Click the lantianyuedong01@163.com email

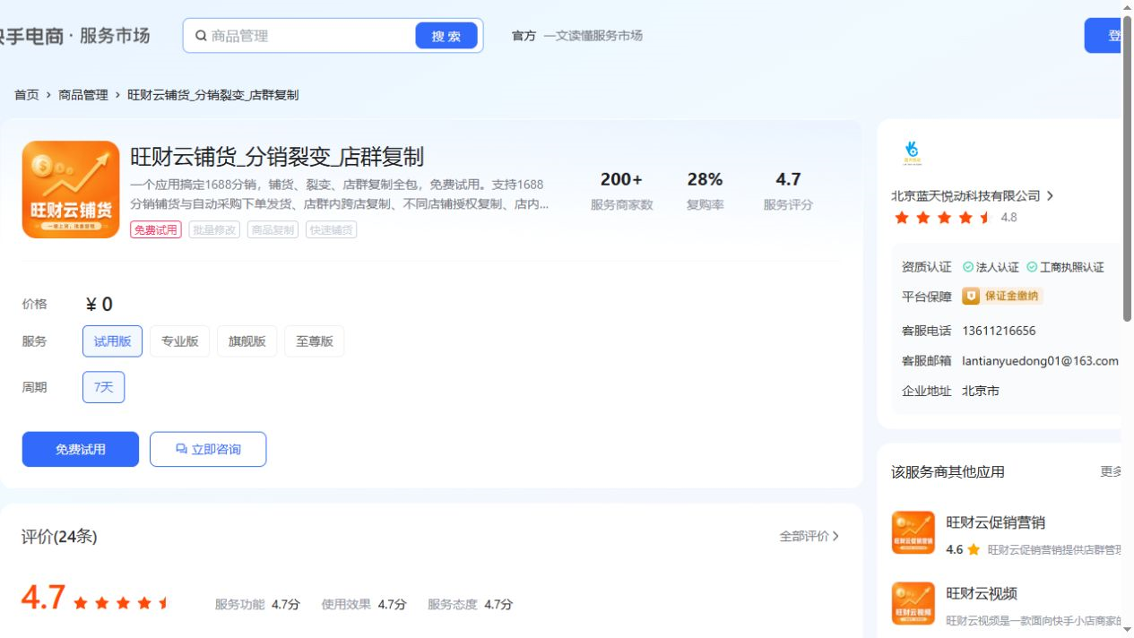pos(1040,361)
